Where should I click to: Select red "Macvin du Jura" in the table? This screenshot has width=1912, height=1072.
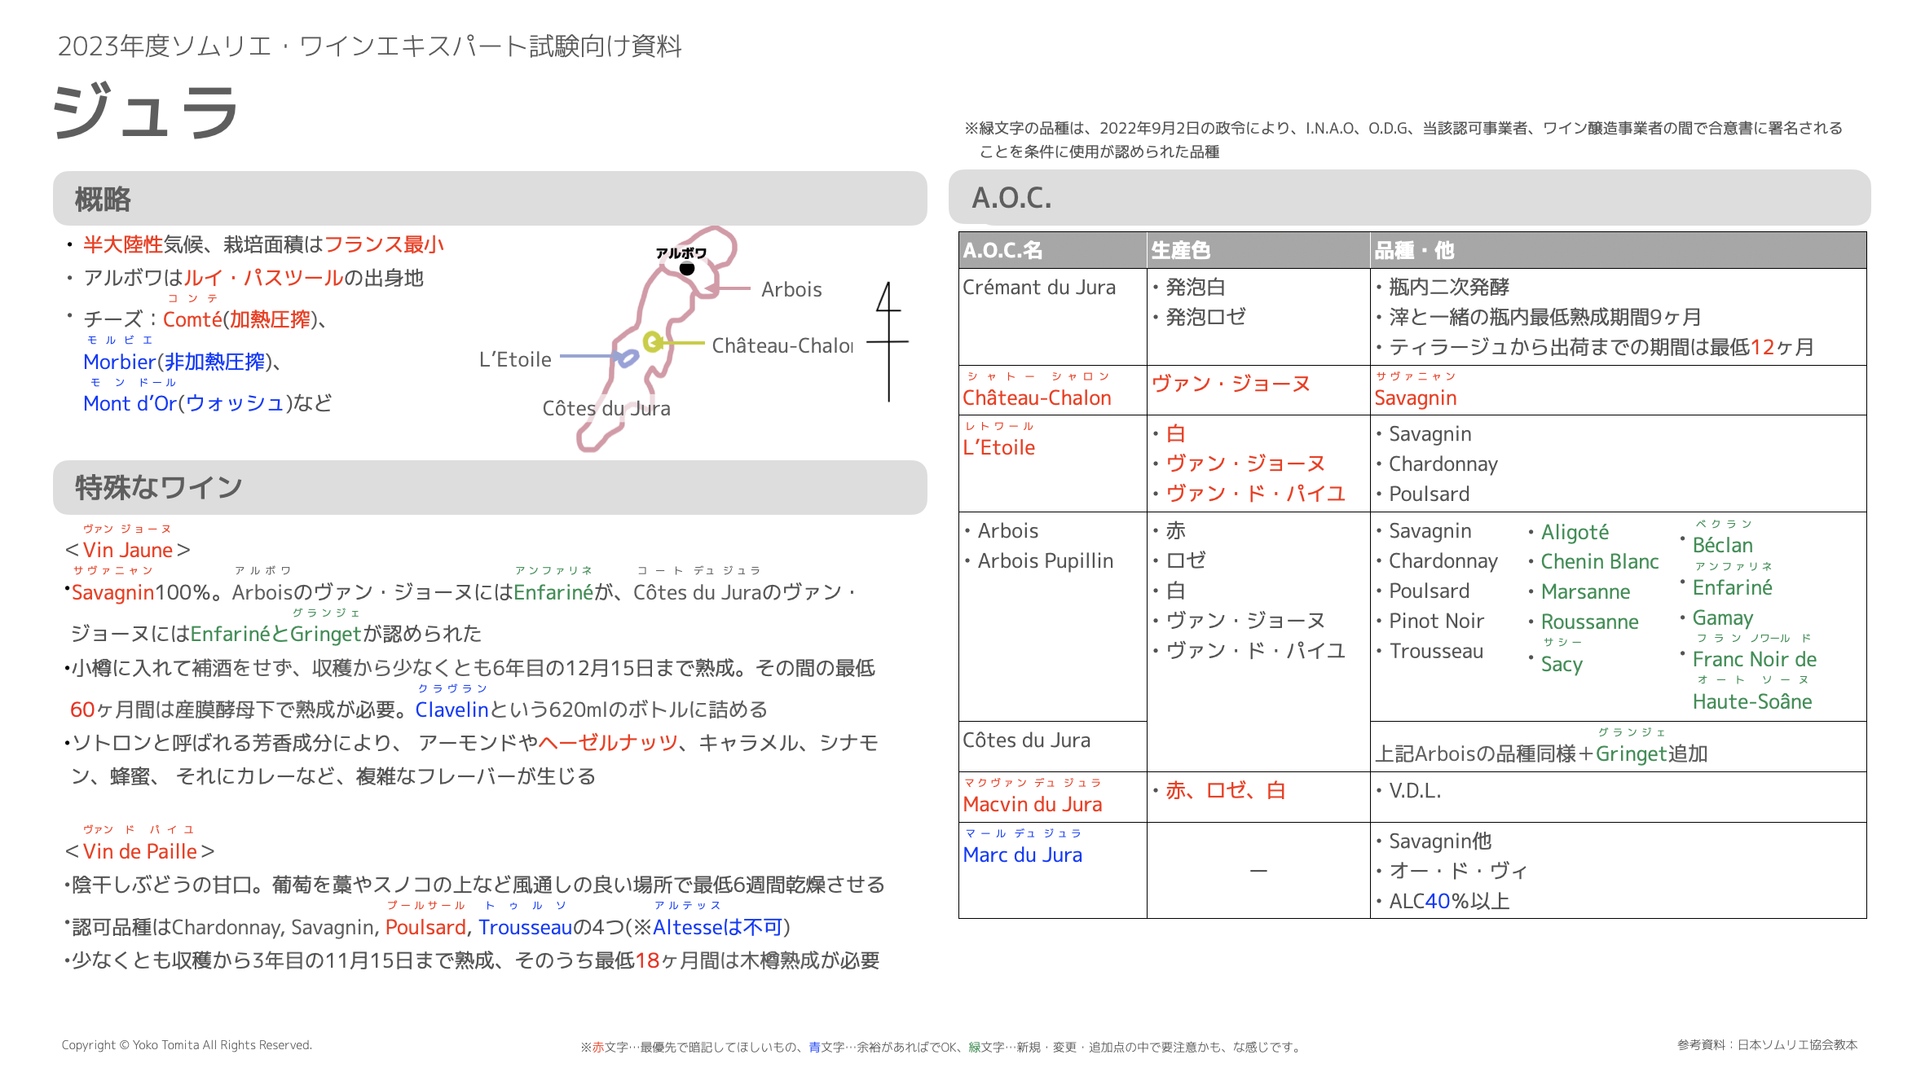tap(1032, 804)
